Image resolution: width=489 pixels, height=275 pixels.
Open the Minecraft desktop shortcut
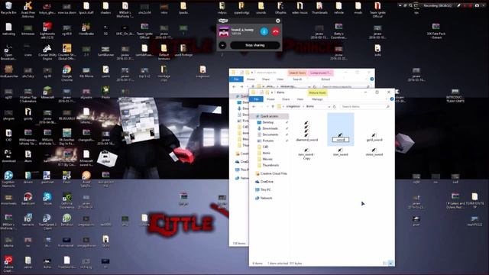click(x=47, y=92)
